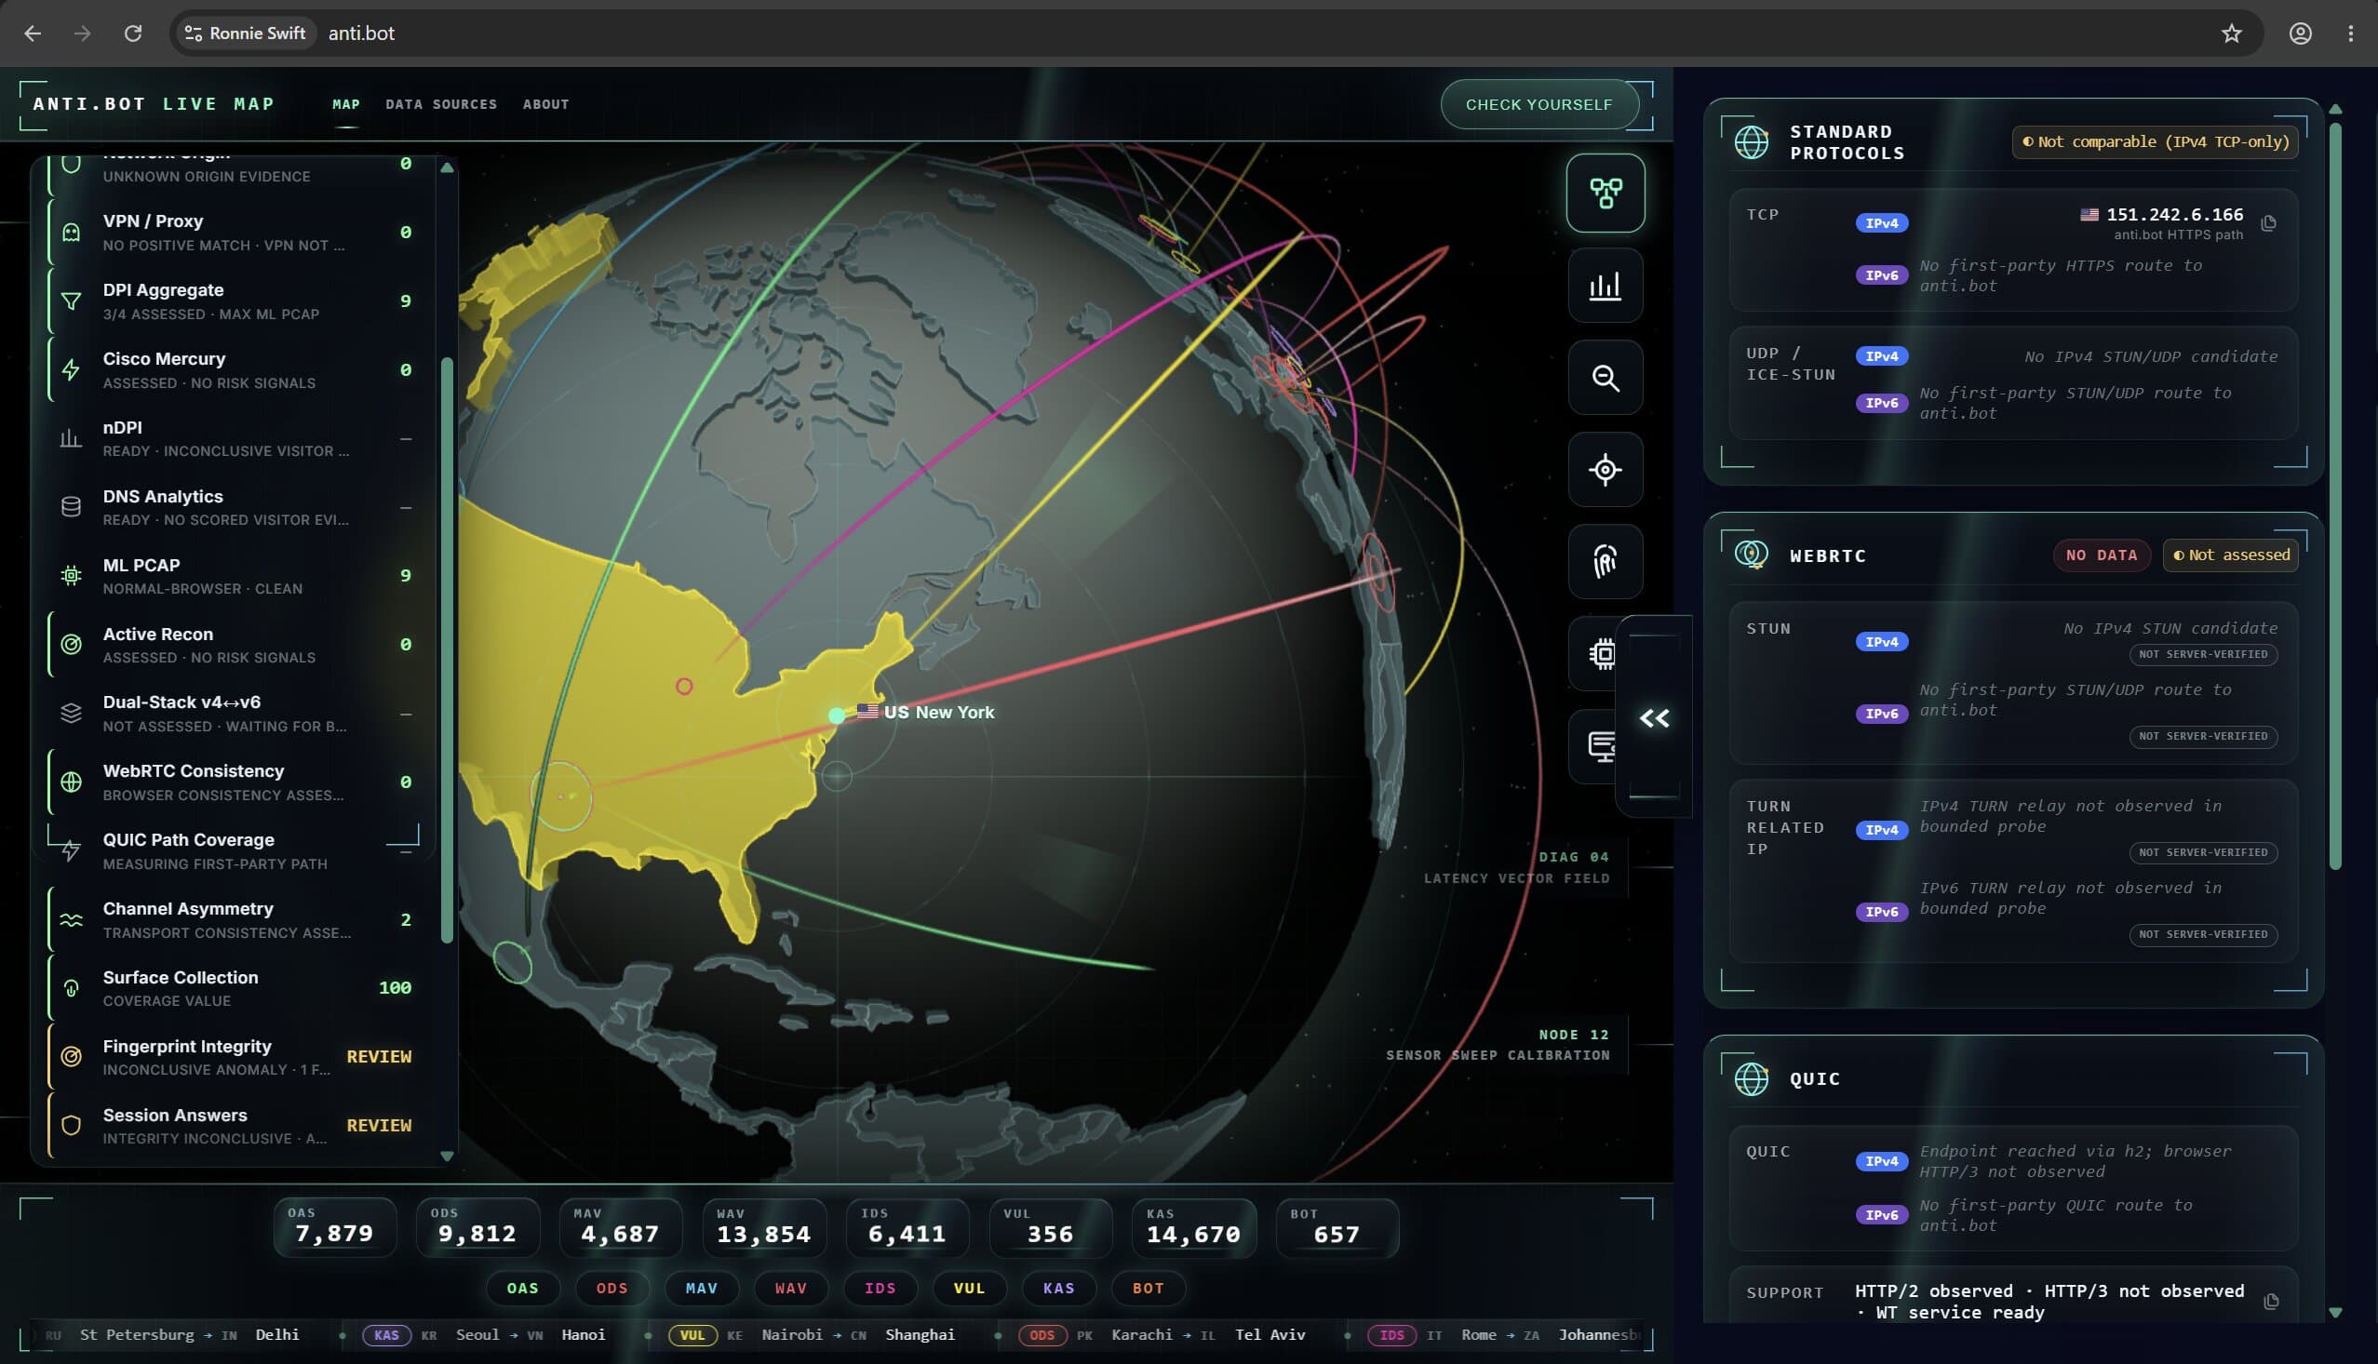Open the browser profile icon
This screenshot has width=2378, height=1364.
tap(2300, 33)
